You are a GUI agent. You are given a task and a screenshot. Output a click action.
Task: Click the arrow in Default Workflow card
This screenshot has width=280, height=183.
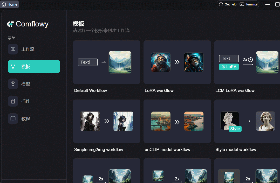[104, 62]
